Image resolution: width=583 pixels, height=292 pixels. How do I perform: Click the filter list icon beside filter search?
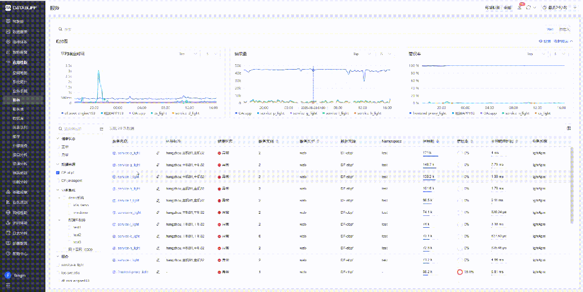point(101,128)
